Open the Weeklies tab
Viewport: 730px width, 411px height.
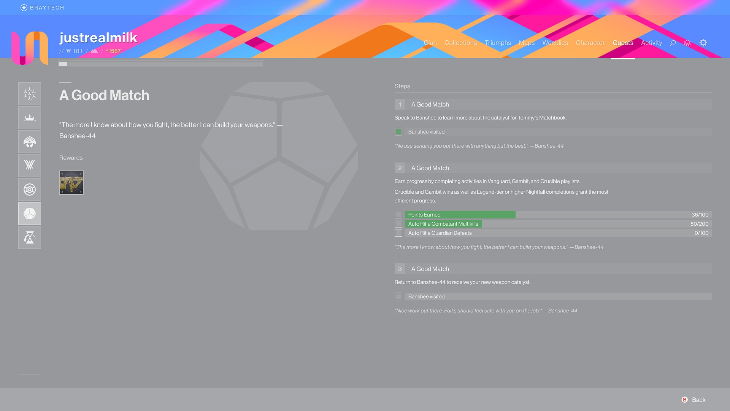click(555, 43)
